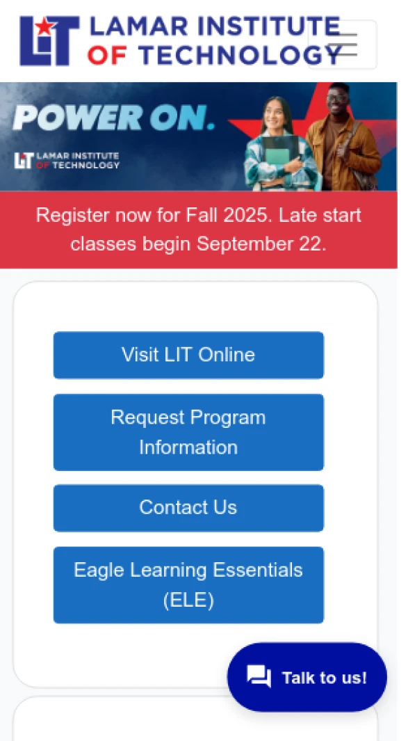Click the Lamar Institute of Technology wordmark
417x741 pixels.
(x=208, y=40)
